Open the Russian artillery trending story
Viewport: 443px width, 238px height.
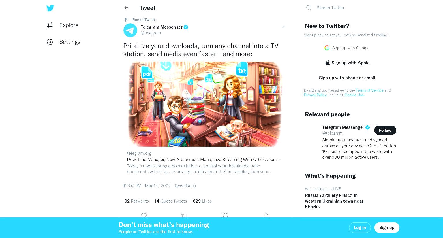[x=334, y=201]
